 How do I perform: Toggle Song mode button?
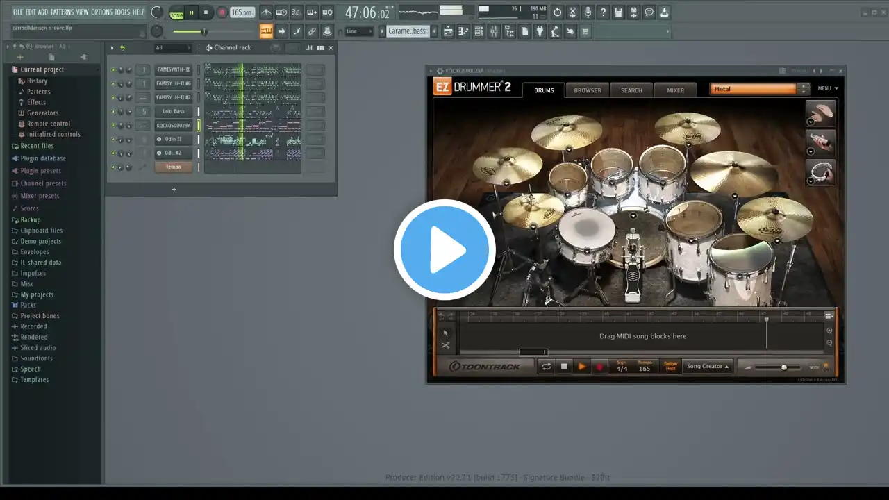pyautogui.click(x=177, y=12)
